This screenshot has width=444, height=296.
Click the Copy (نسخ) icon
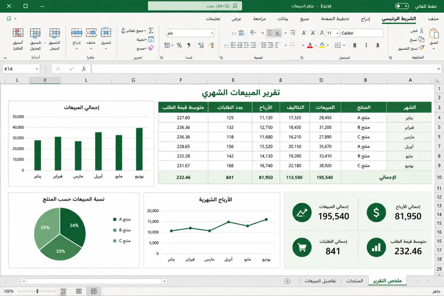click(x=421, y=39)
